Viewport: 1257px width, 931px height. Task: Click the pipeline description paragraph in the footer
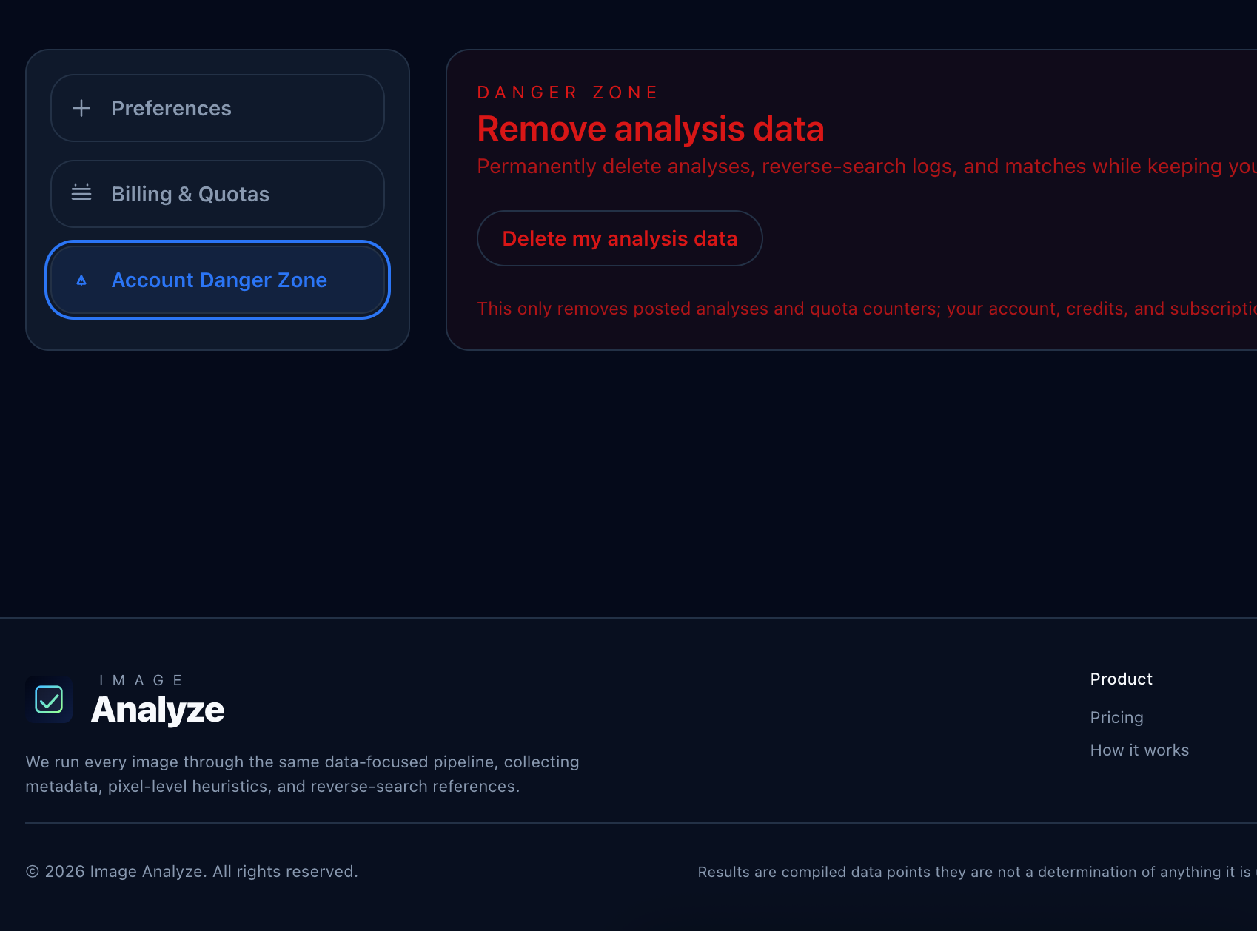[x=302, y=773]
